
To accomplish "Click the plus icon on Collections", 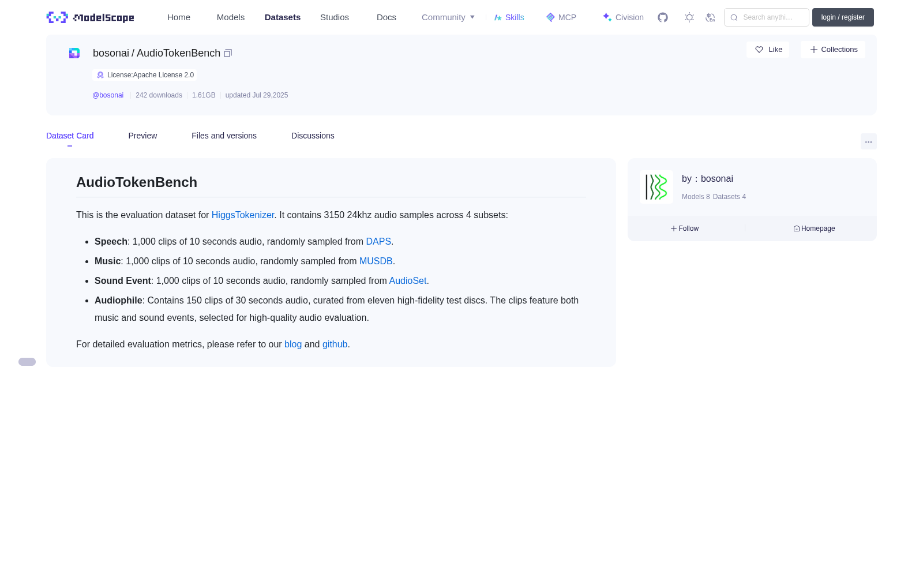I will coord(814,50).
